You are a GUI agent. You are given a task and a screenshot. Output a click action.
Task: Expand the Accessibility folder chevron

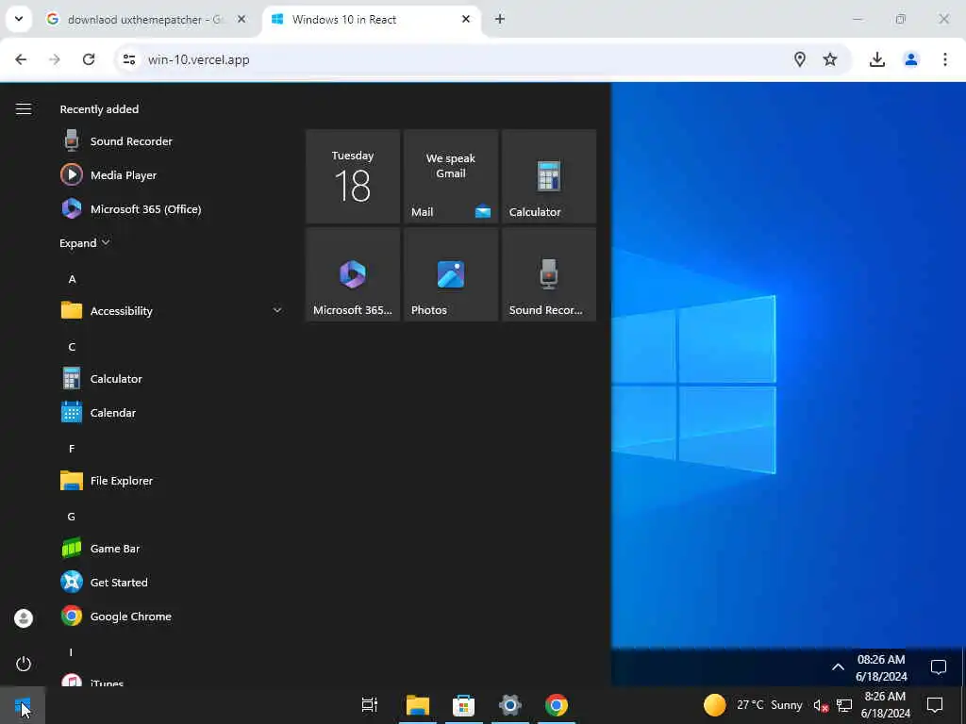click(277, 310)
